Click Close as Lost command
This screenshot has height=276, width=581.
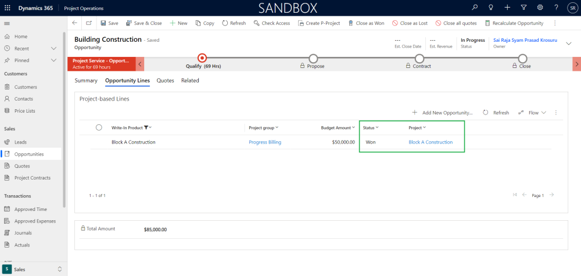[x=410, y=23]
